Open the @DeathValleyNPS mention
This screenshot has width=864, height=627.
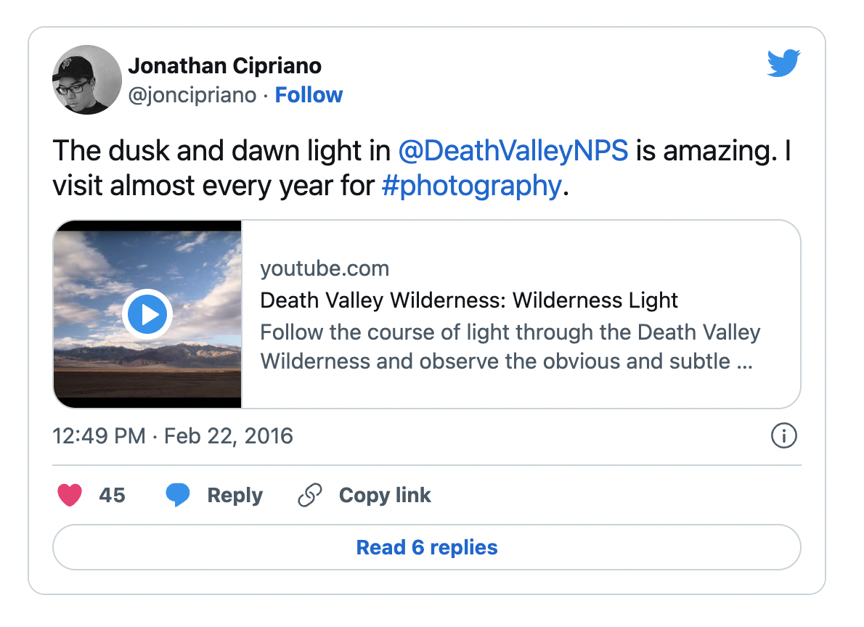[513, 151]
